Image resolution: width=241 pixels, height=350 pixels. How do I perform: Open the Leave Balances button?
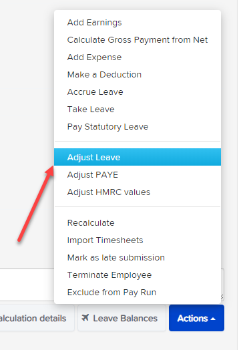(122, 318)
